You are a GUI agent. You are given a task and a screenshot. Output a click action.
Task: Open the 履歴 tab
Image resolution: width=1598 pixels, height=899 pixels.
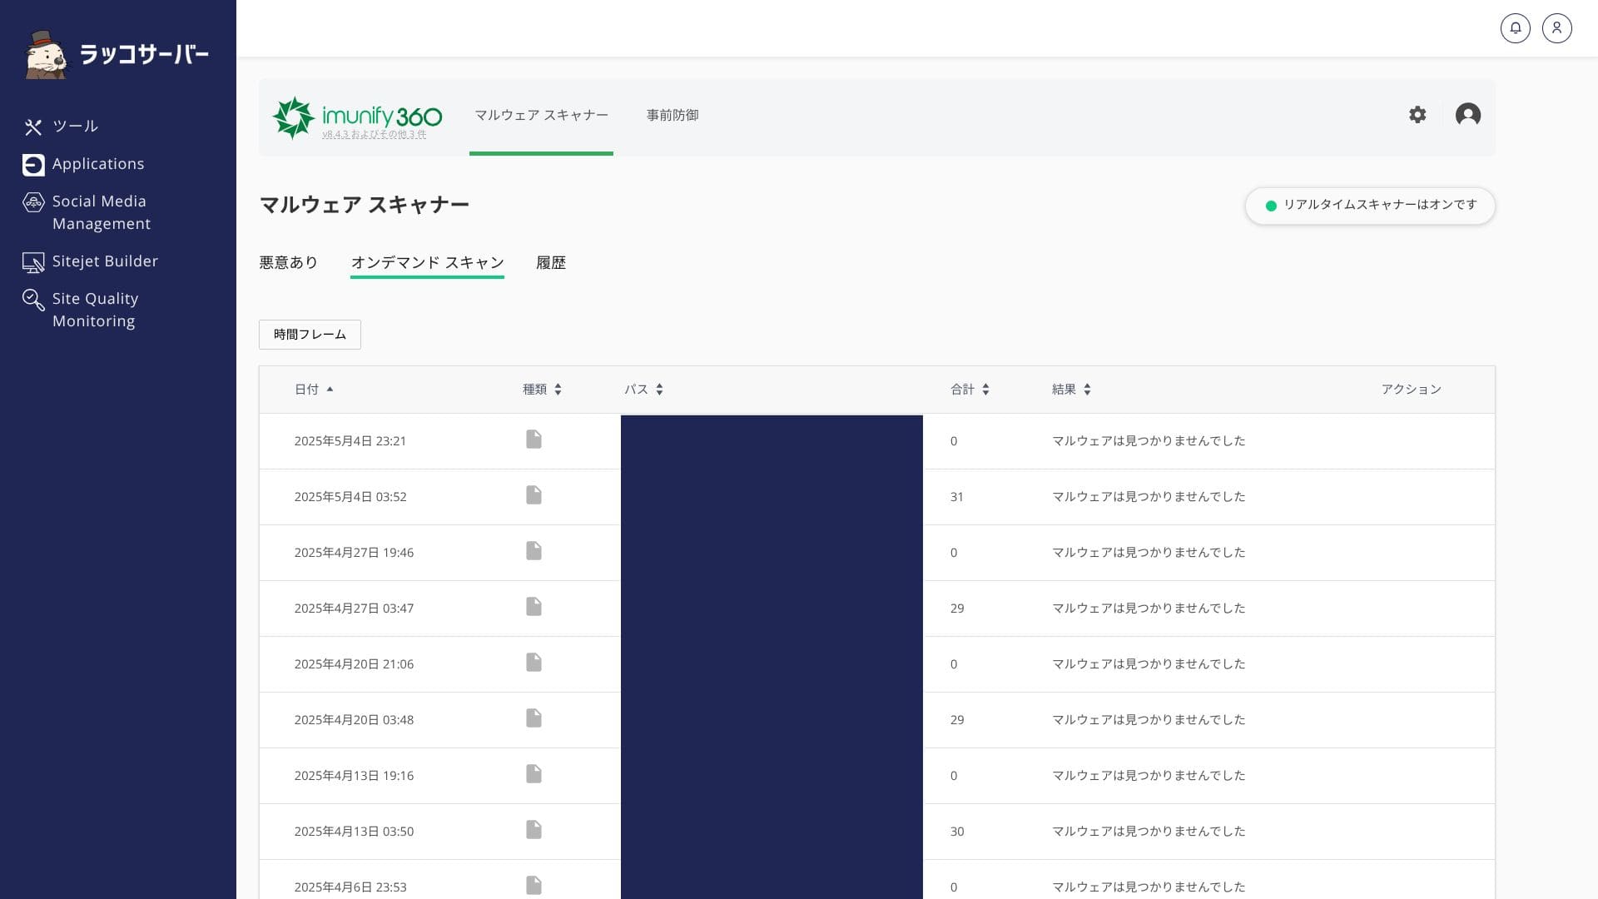click(550, 263)
